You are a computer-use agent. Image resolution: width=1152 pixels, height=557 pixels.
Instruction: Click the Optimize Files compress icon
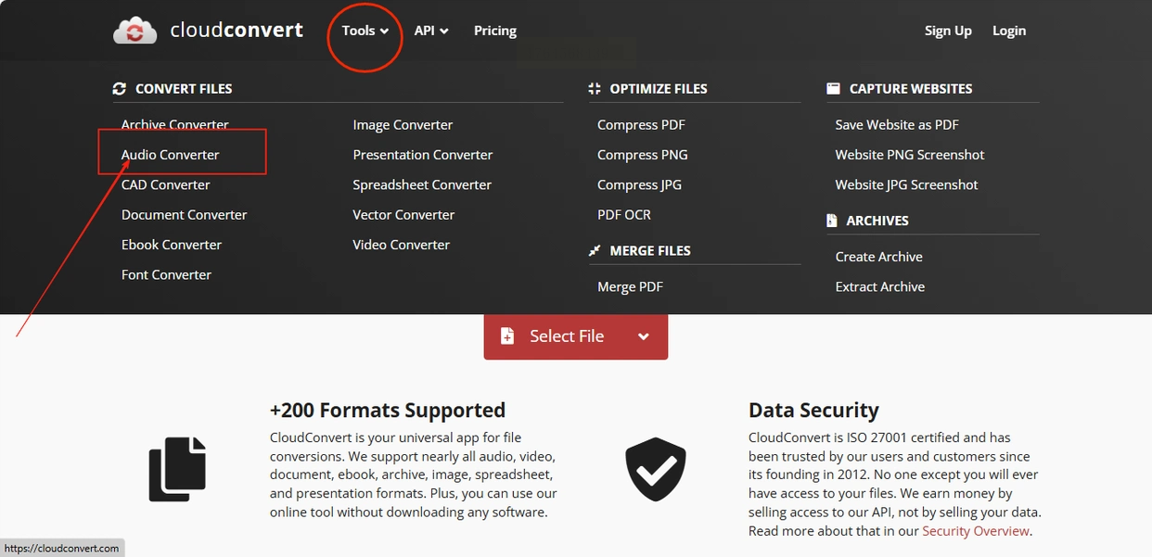click(595, 89)
